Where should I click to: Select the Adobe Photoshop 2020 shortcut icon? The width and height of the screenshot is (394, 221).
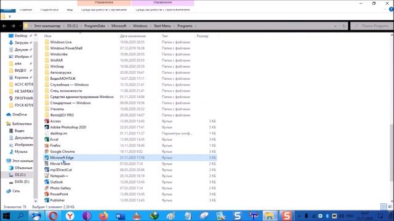click(47, 127)
